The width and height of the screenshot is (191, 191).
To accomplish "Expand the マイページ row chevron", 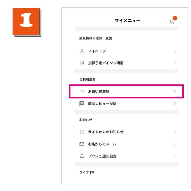I will coord(175,51).
